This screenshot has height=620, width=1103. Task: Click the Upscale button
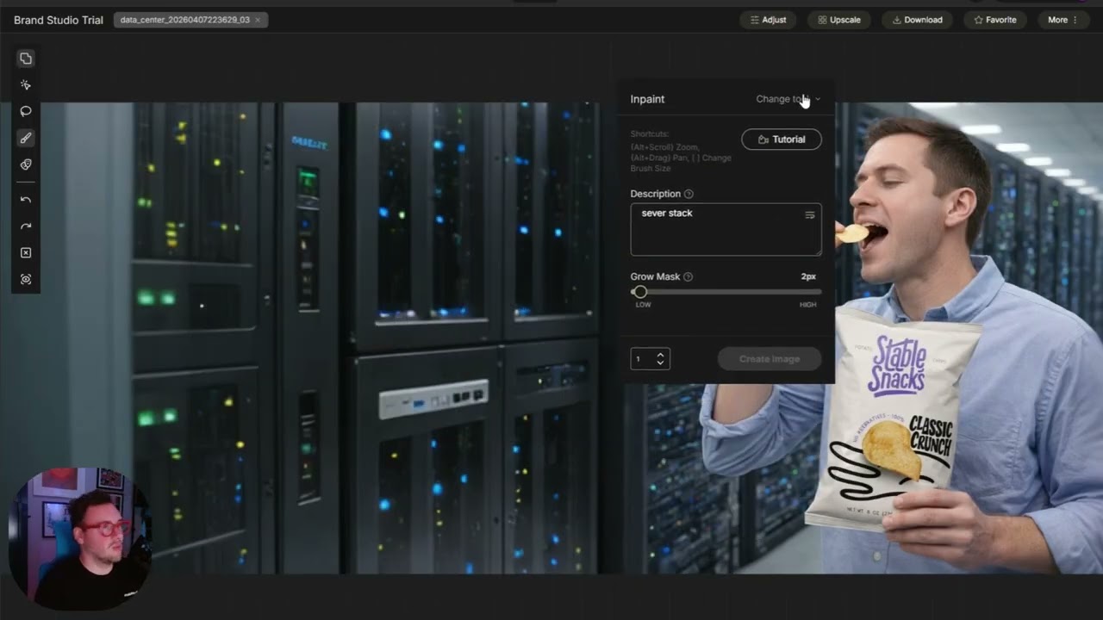(x=839, y=20)
